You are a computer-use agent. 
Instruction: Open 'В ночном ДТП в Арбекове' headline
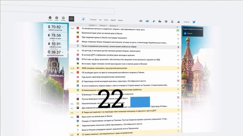tap(108, 55)
